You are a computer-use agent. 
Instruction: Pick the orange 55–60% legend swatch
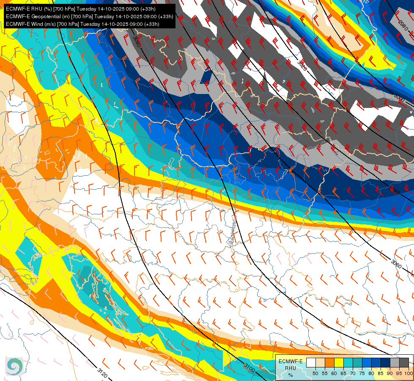[329, 362]
